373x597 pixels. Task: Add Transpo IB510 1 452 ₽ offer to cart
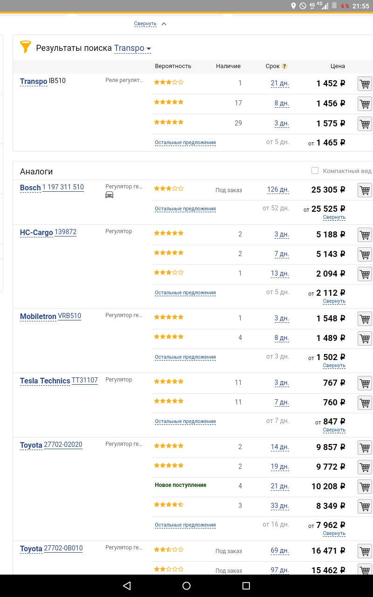click(x=365, y=84)
